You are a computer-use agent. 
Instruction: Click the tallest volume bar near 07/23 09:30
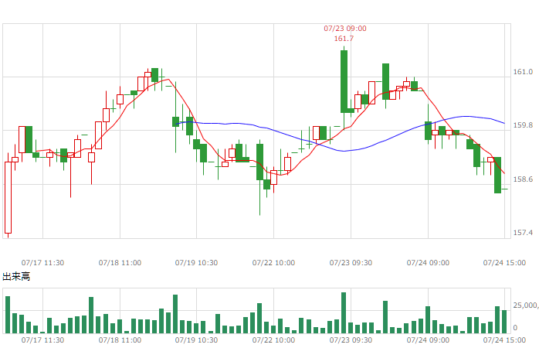[x=344, y=313]
